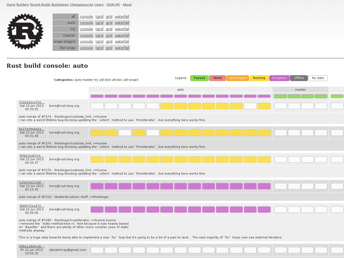This screenshot has height=258, width=344.
Task: Click the Running legend swatch
Action: (x=259, y=78)
